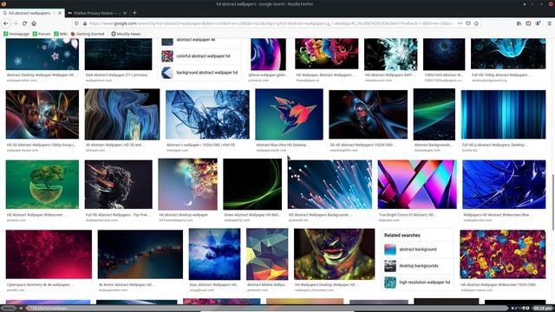
Task: Open the Mozilla News bookmark
Action: (x=126, y=34)
